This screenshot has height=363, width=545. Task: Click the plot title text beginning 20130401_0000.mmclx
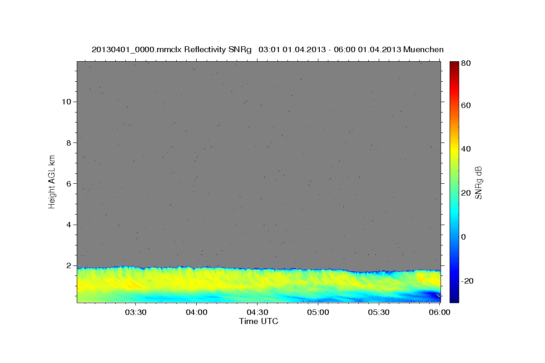(268, 49)
